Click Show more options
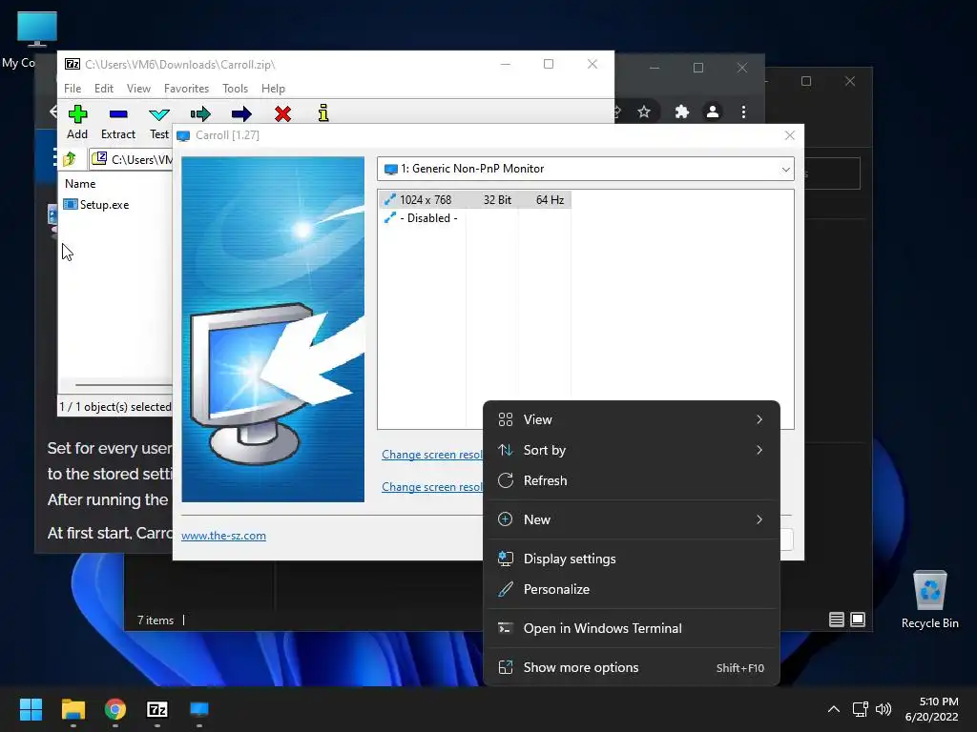 click(x=631, y=668)
